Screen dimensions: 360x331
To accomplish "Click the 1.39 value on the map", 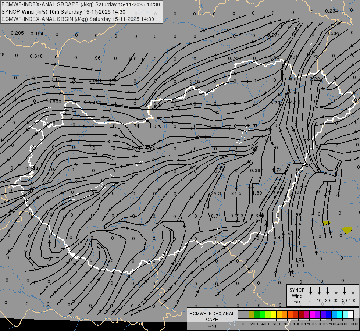I will [x=257, y=193].
